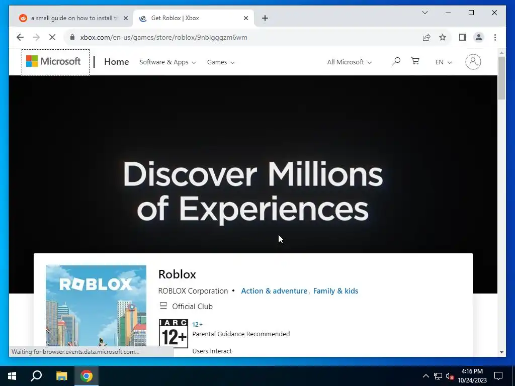Expand the Games menu
The image size is (515, 386).
[221, 62]
